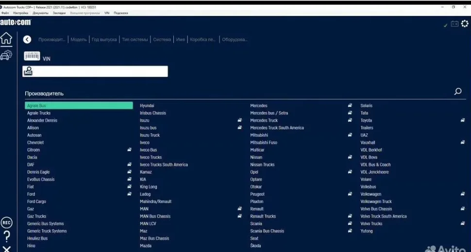
Task: Click the sidebar X close icon
Action: click(x=7, y=249)
